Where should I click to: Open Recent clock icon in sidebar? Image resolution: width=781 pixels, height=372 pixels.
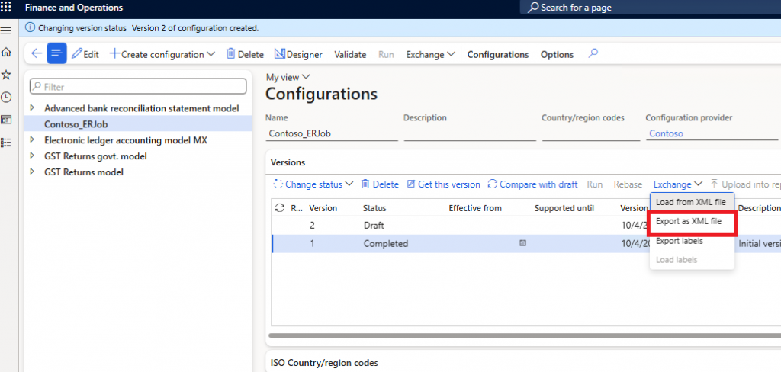coord(7,98)
